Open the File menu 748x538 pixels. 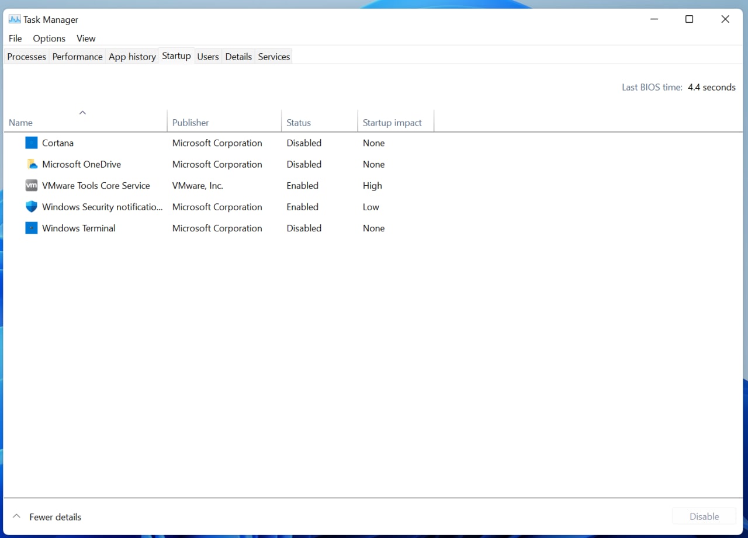[x=15, y=39]
